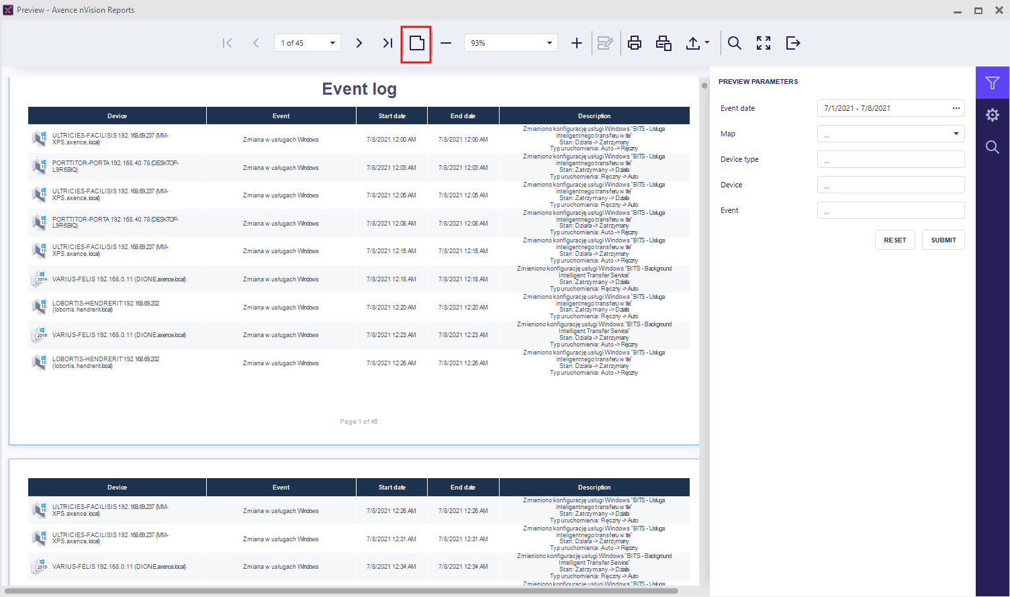
Task: Go to the first page of report
Action: click(228, 43)
